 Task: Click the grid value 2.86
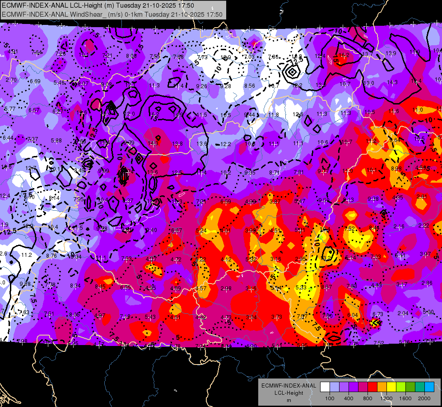tap(427, 283)
